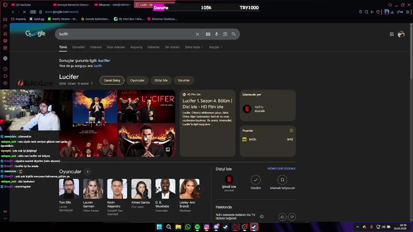Viewport: 413px width, 232px height.
Task: Open the WallFy Stream bookmark
Action: (63, 19)
